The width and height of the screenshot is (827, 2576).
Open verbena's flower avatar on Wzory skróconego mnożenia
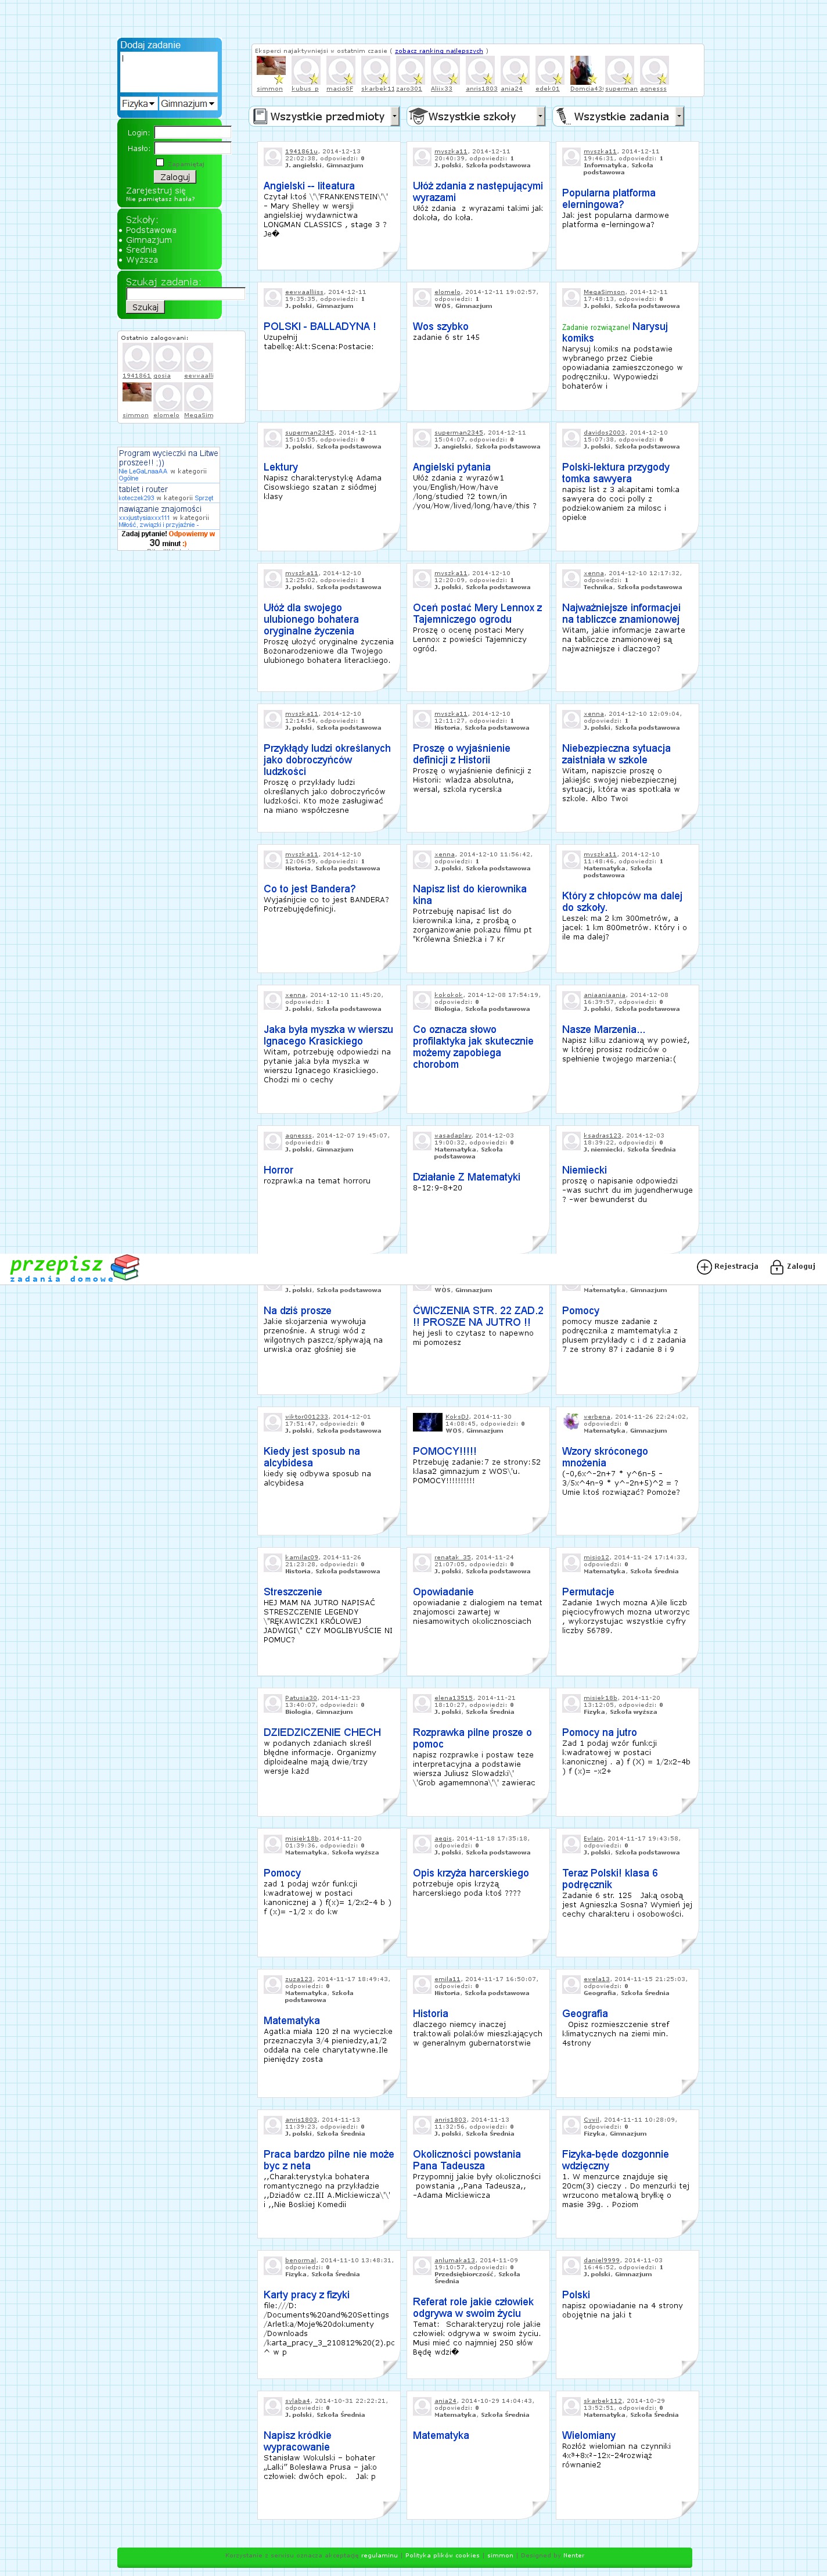click(571, 1421)
